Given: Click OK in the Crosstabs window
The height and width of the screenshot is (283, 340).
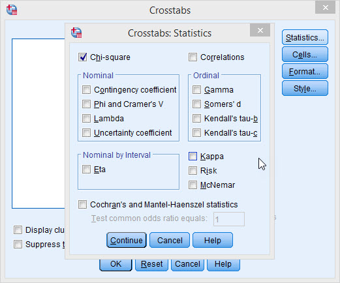Looking at the screenshot, I should point(116,265).
